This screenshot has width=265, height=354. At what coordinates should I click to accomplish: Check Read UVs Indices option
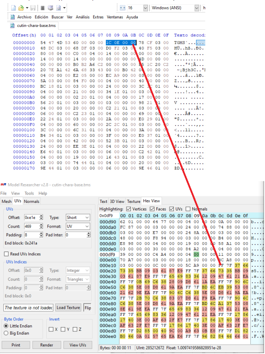click(6, 254)
